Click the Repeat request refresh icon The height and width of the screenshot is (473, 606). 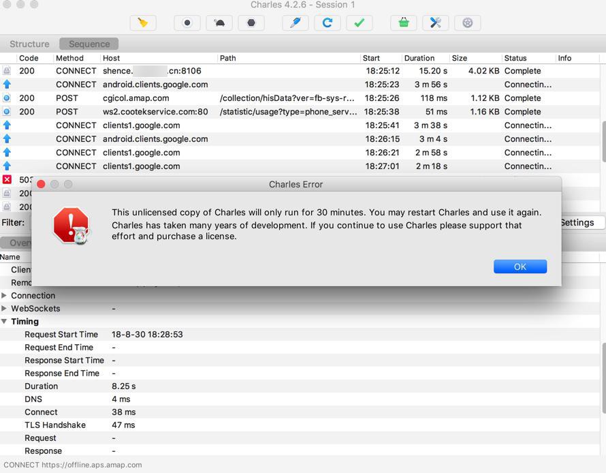[x=328, y=22]
